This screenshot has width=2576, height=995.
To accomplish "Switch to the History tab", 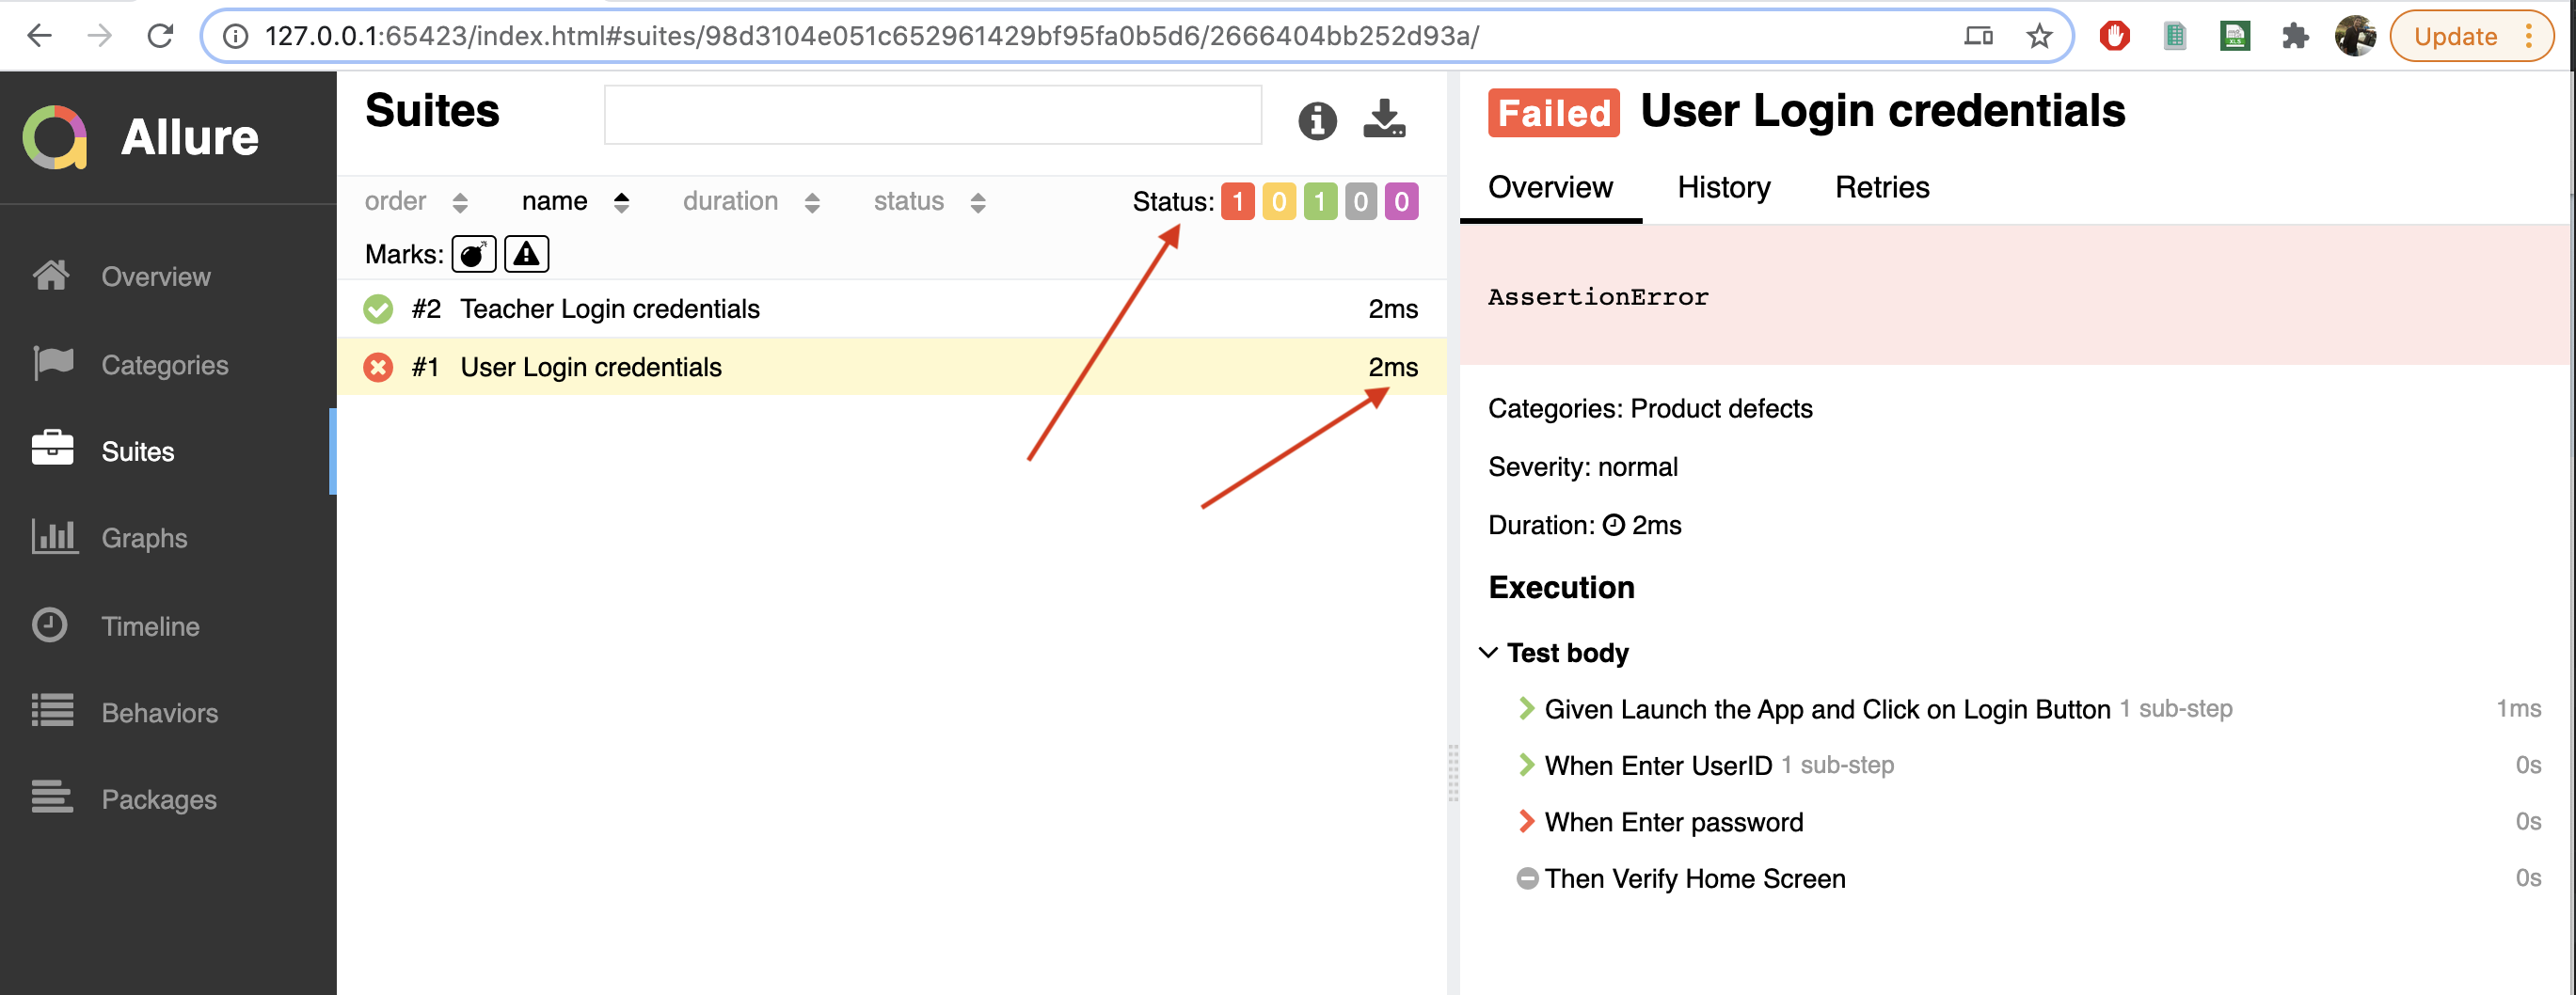I will (1723, 187).
